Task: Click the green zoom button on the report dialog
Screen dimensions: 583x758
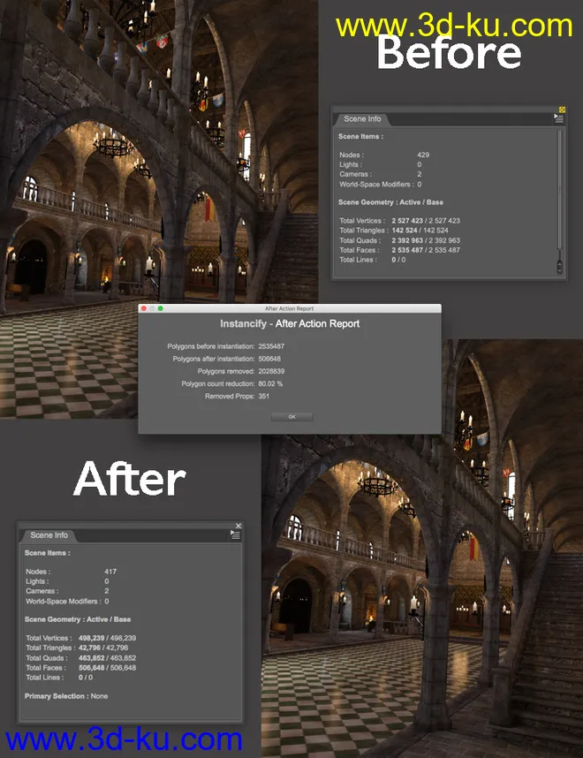Action: pos(160,308)
